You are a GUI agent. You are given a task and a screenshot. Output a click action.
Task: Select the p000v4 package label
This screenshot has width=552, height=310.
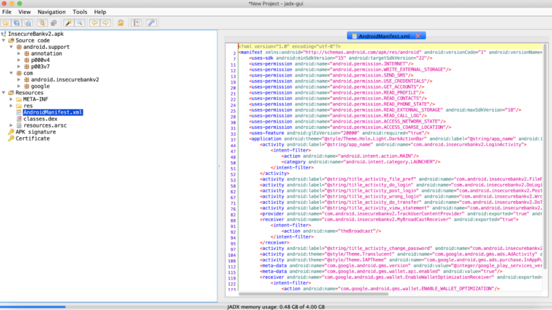click(x=40, y=60)
